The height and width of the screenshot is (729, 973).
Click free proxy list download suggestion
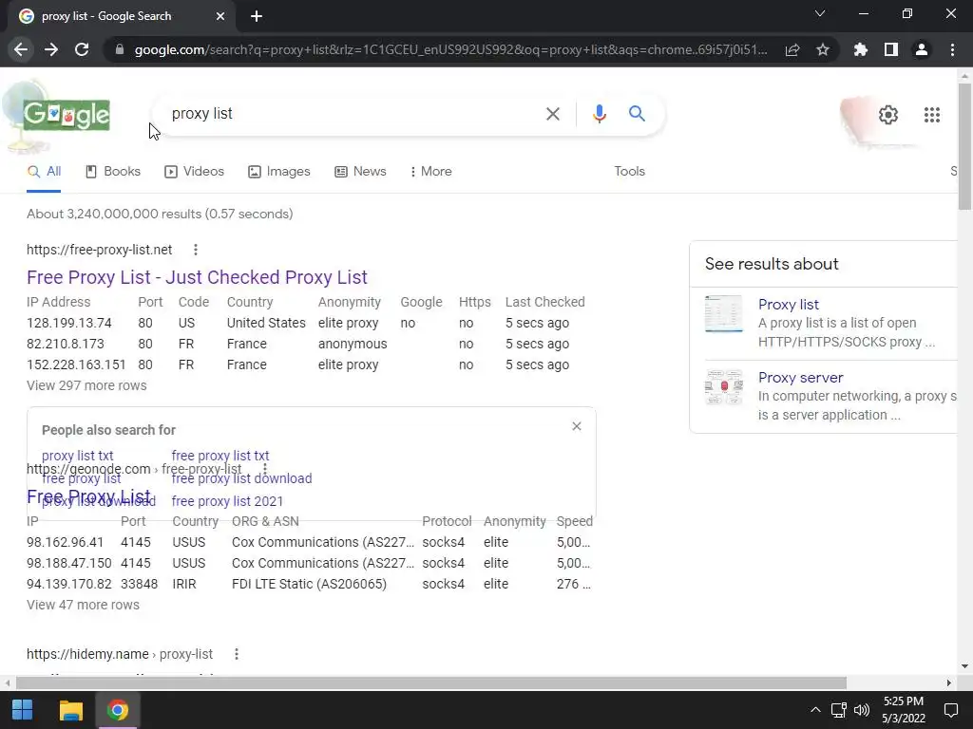point(241,478)
